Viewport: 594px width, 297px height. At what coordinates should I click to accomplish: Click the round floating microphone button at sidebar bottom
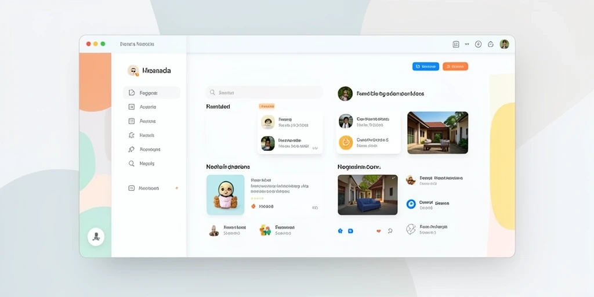[96, 237]
